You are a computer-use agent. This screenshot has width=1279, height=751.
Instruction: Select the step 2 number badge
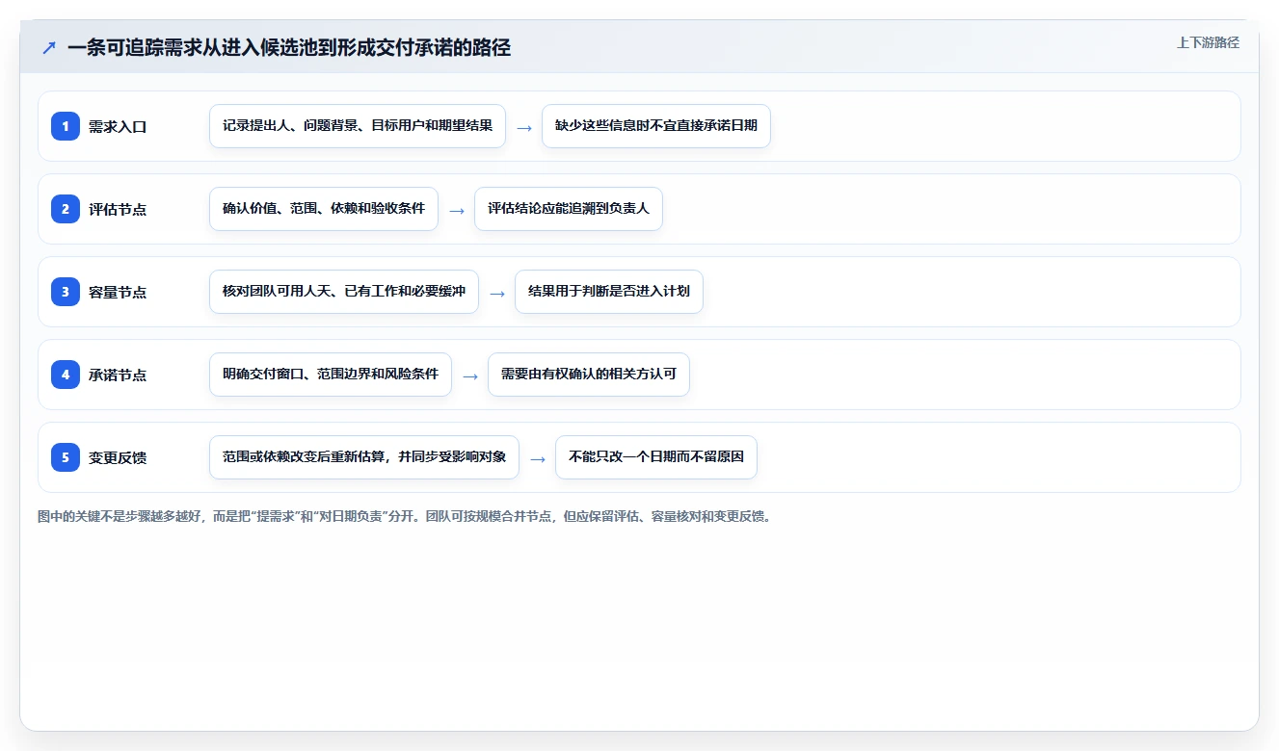coord(66,209)
